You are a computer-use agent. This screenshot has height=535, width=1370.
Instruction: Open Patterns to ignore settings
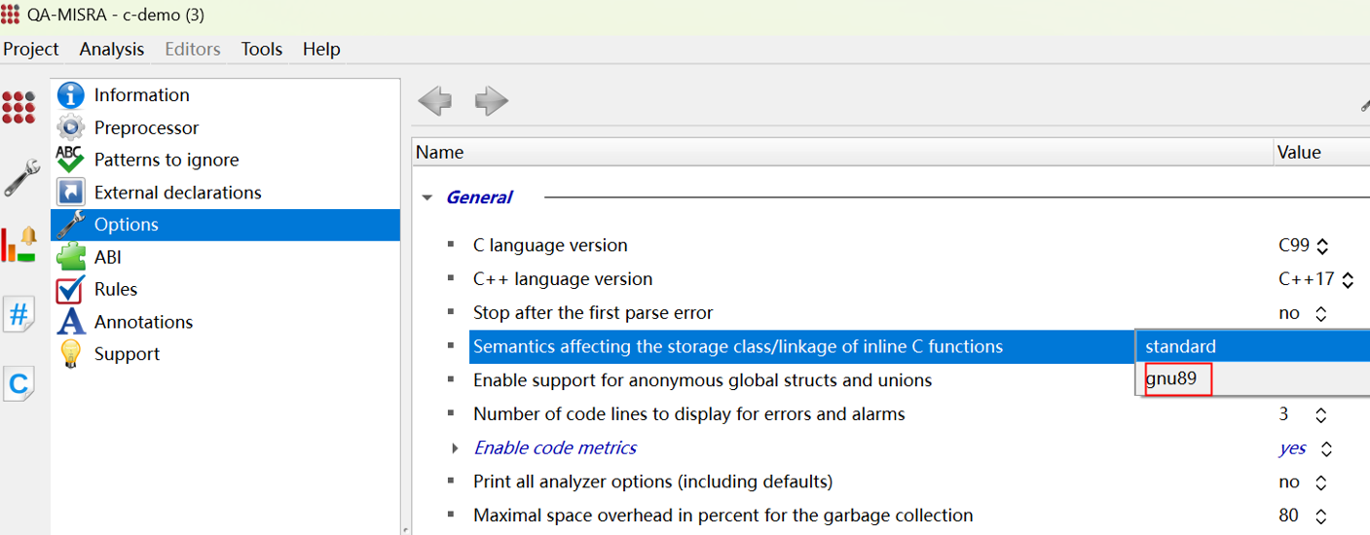[x=166, y=160]
